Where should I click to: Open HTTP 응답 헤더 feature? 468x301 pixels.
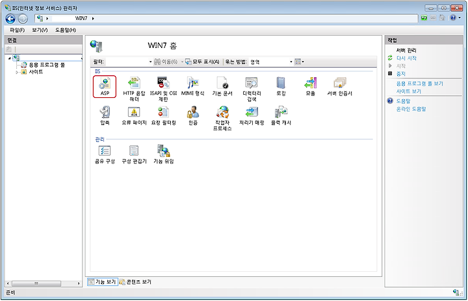(x=134, y=89)
